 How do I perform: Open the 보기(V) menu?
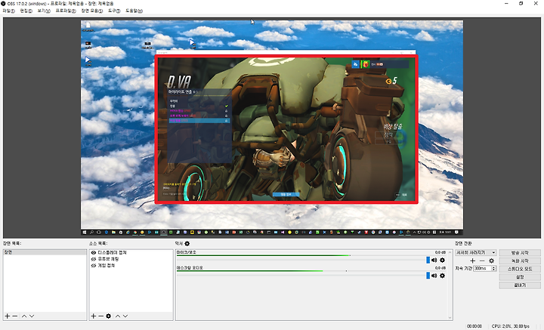coord(44,11)
